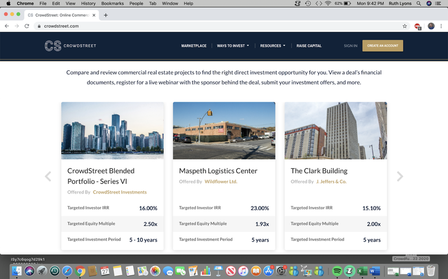Viewport: 448px width, 279px height.
Task: Click the Sign In link
Action: [351, 46]
